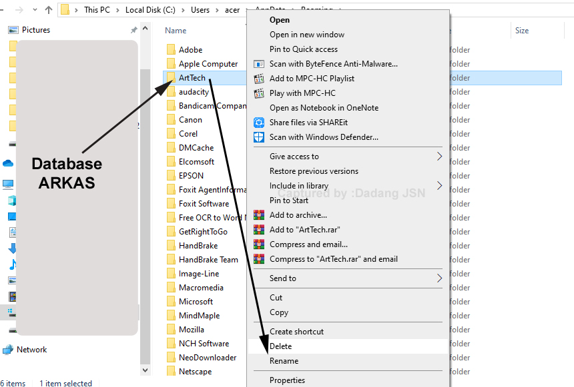This screenshot has height=387, width=574.
Task: Select Delete in the context menu
Action: pyautogui.click(x=348, y=346)
